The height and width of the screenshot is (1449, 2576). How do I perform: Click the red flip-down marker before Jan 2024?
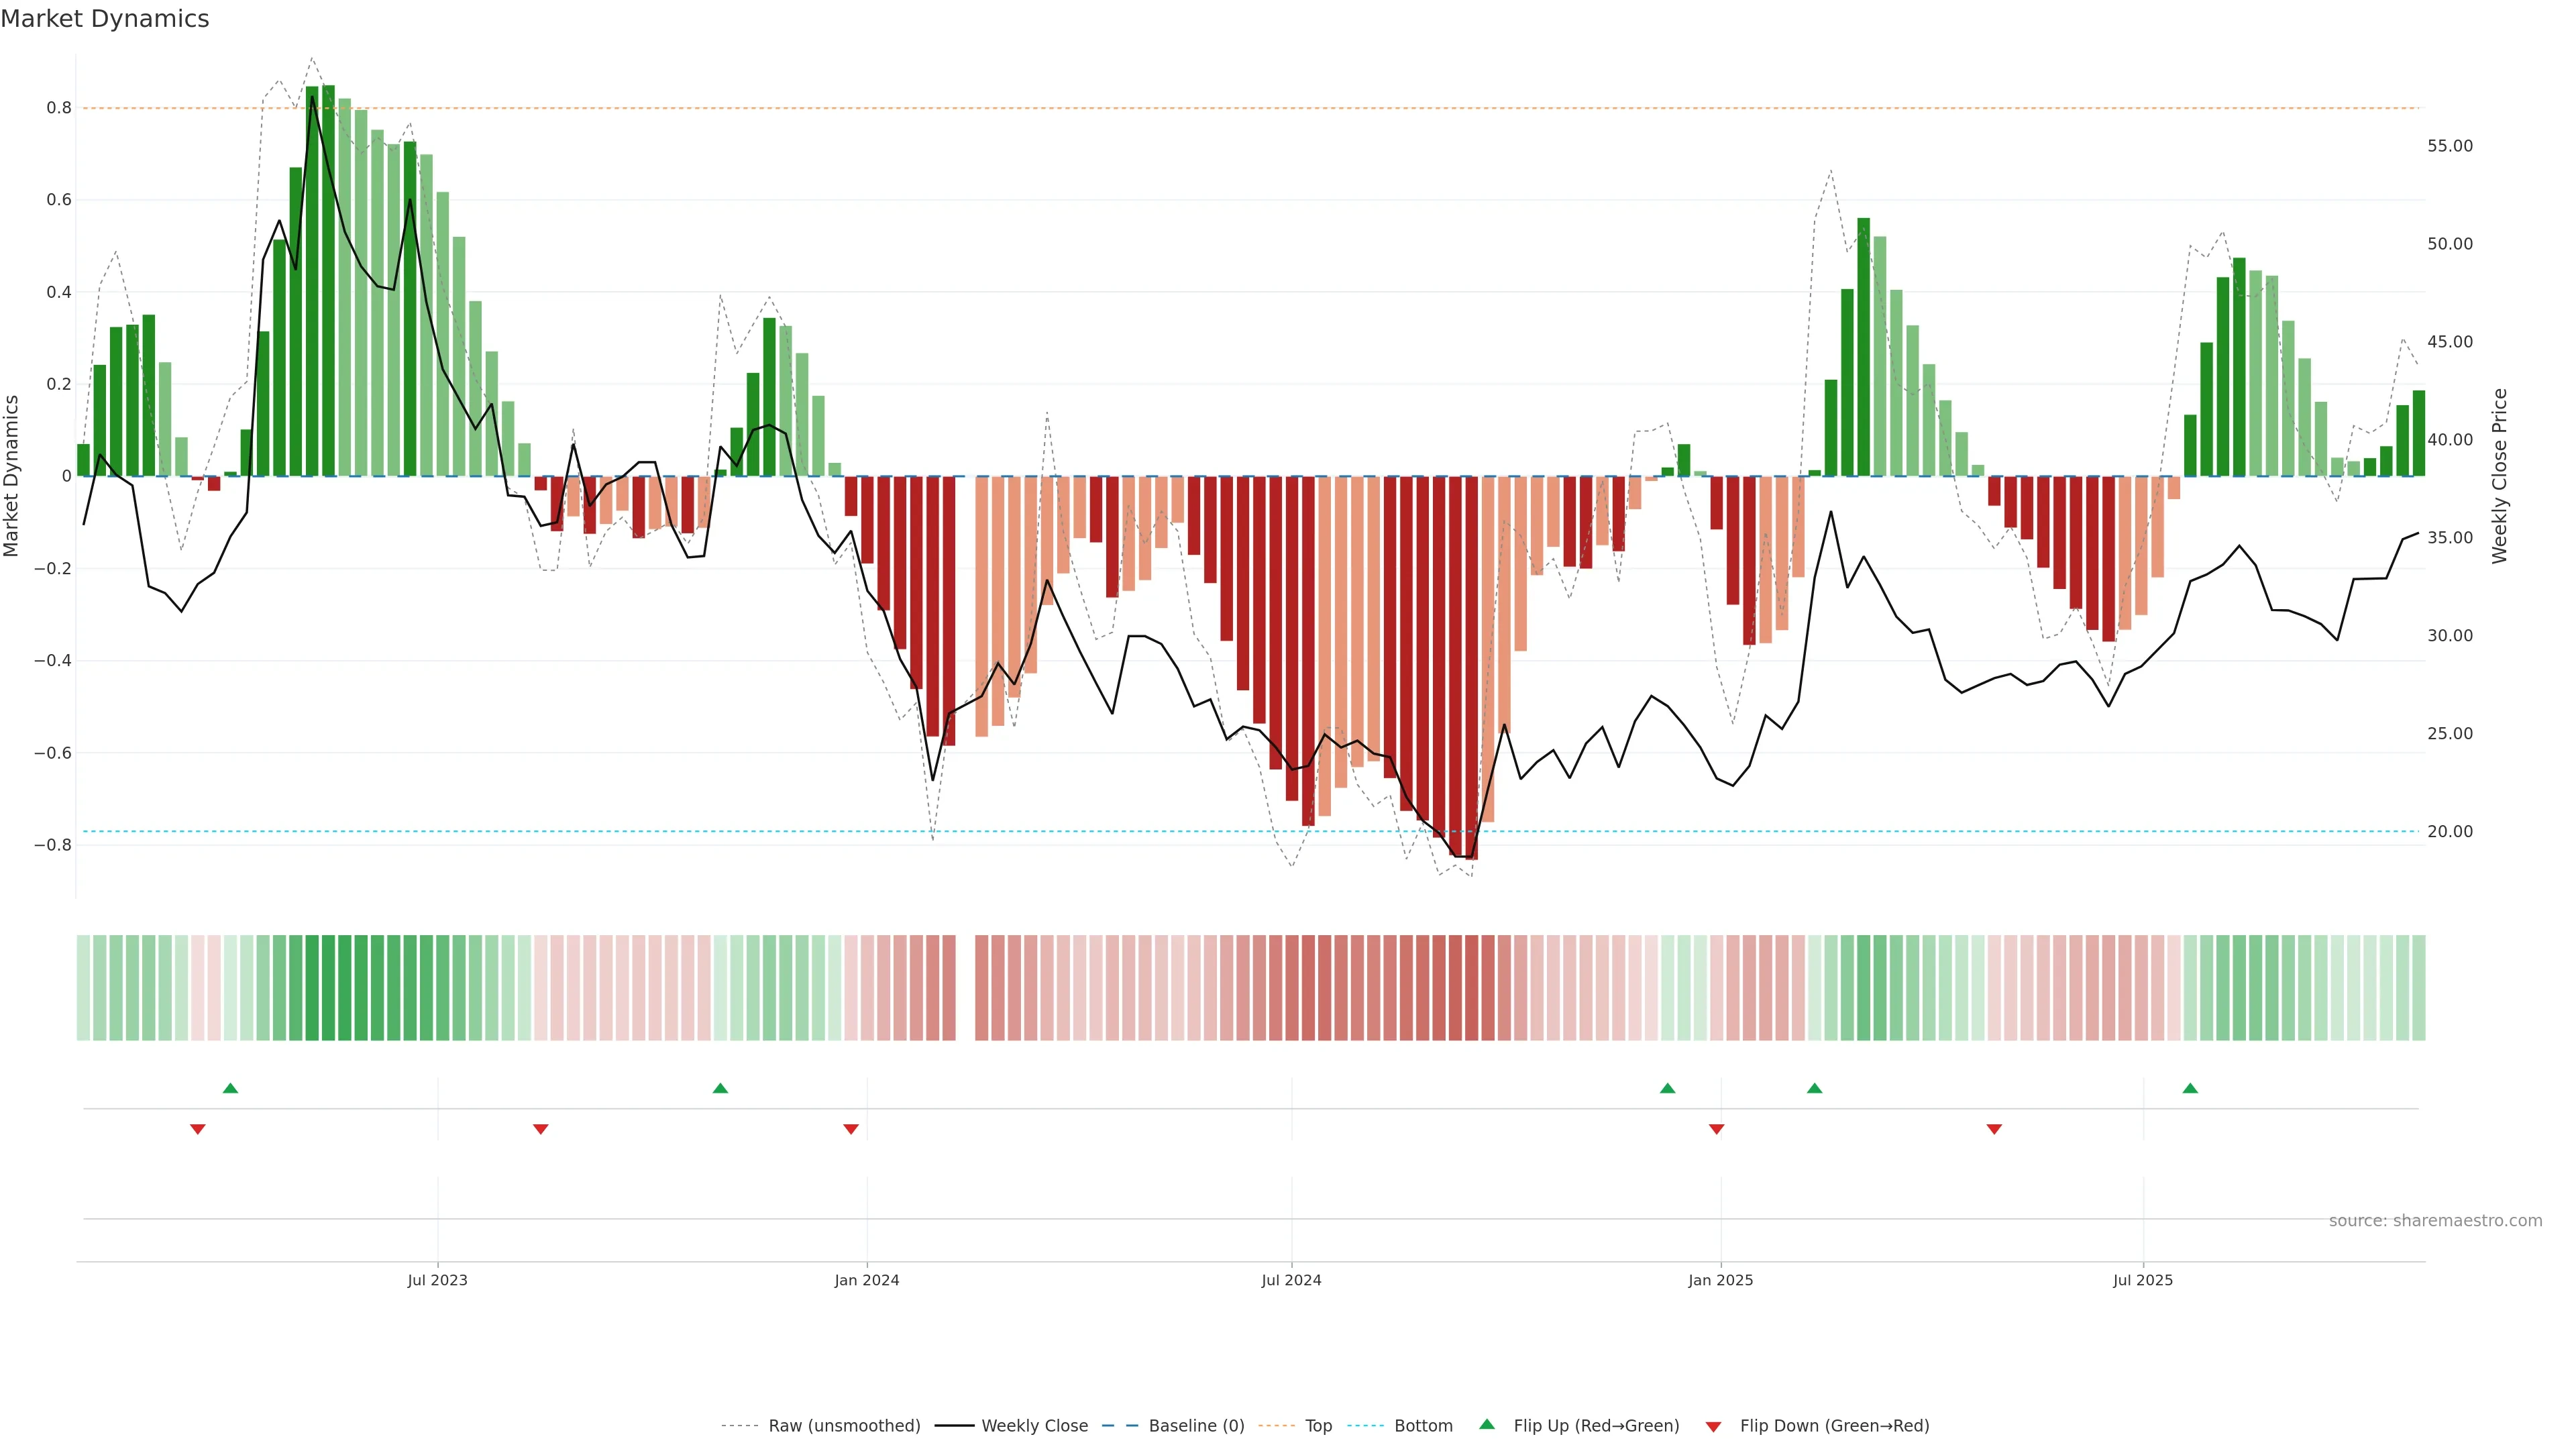pyautogui.click(x=851, y=1129)
